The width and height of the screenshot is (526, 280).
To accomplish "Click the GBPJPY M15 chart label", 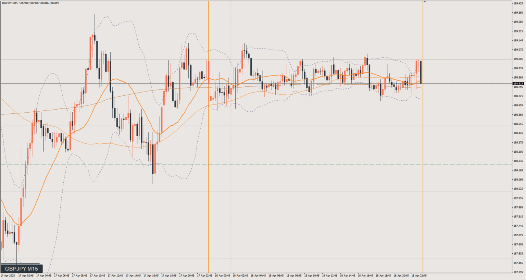I will 21,269.
